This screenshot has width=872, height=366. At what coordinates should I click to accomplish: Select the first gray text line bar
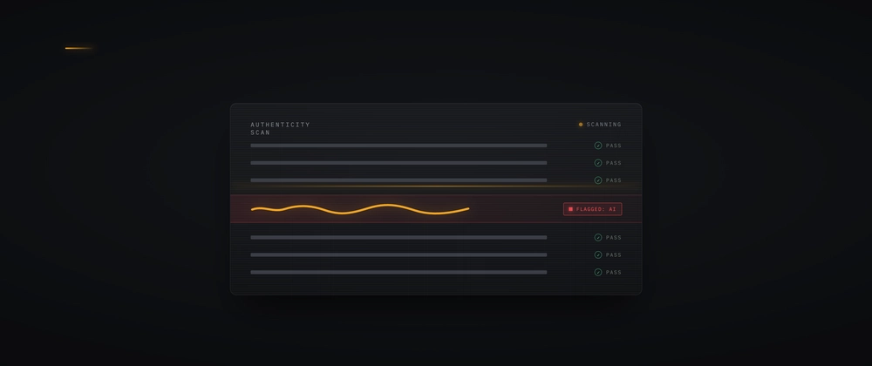coord(399,146)
